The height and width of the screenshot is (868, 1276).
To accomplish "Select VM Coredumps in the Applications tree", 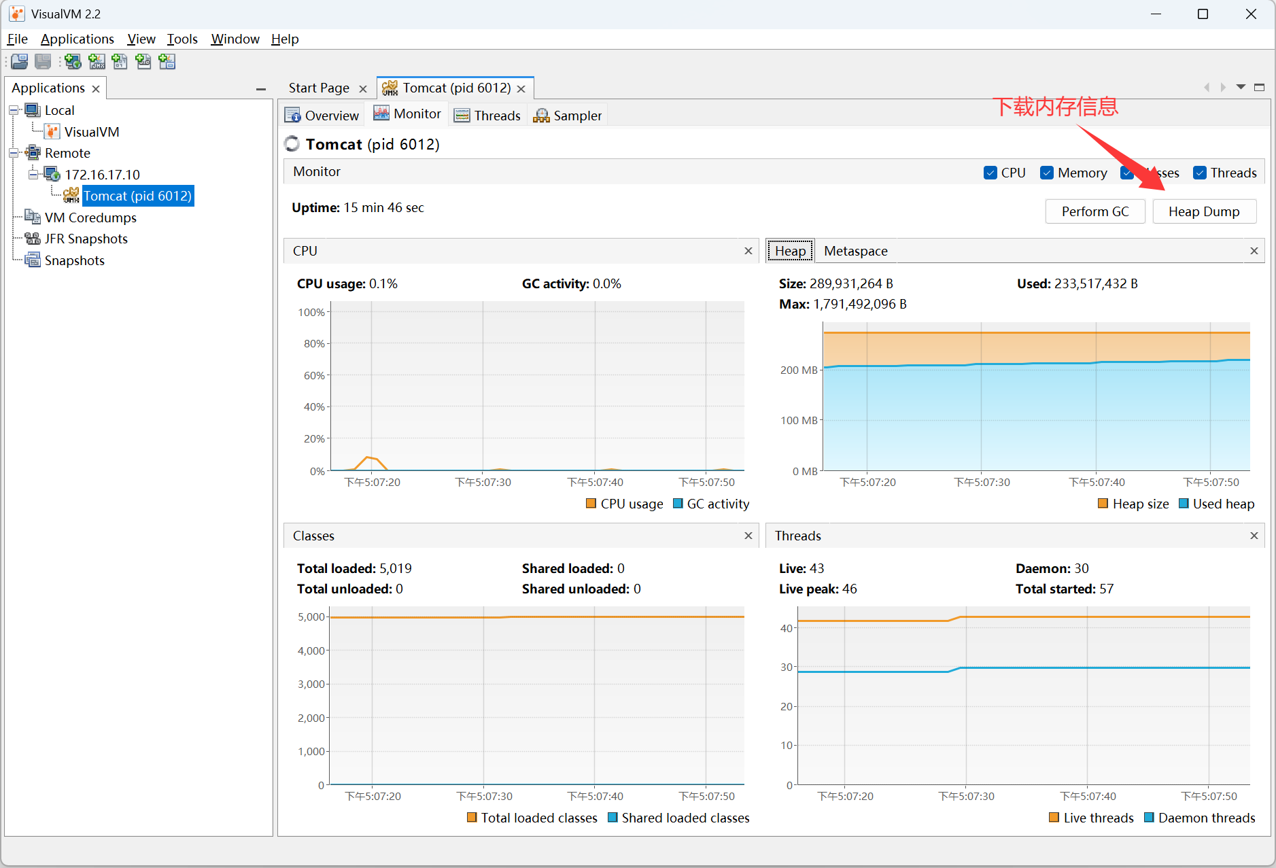I will coord(90,218).
